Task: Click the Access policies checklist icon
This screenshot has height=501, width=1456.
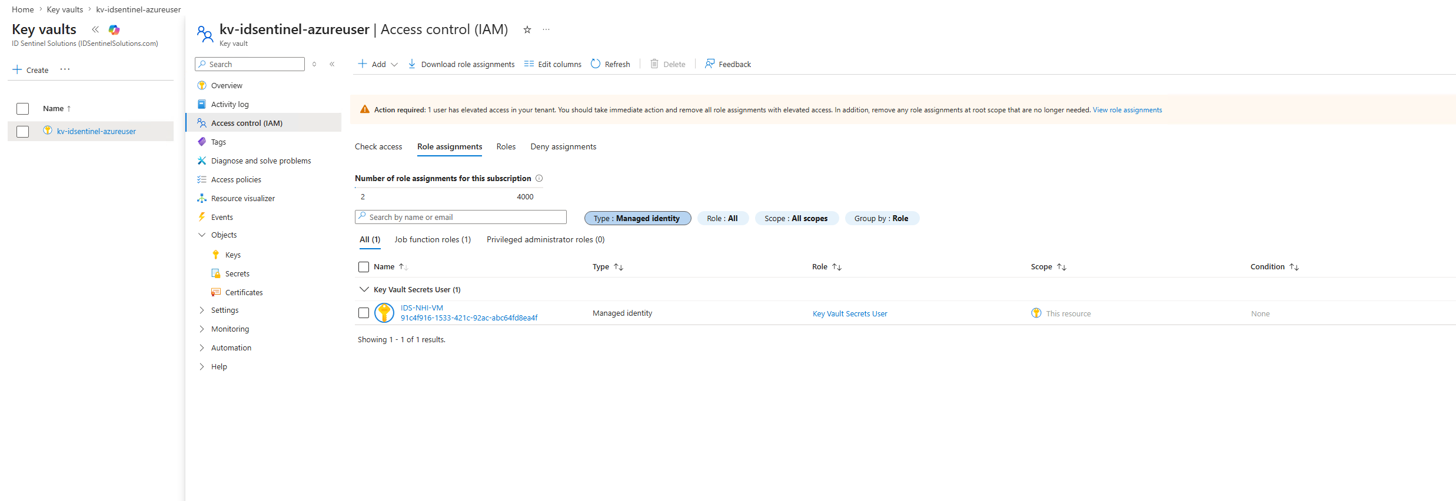Action: [x=202, y=179]
